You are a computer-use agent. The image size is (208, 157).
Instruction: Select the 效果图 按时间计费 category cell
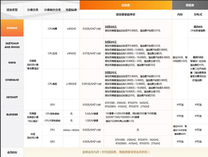tap(33, 64)
